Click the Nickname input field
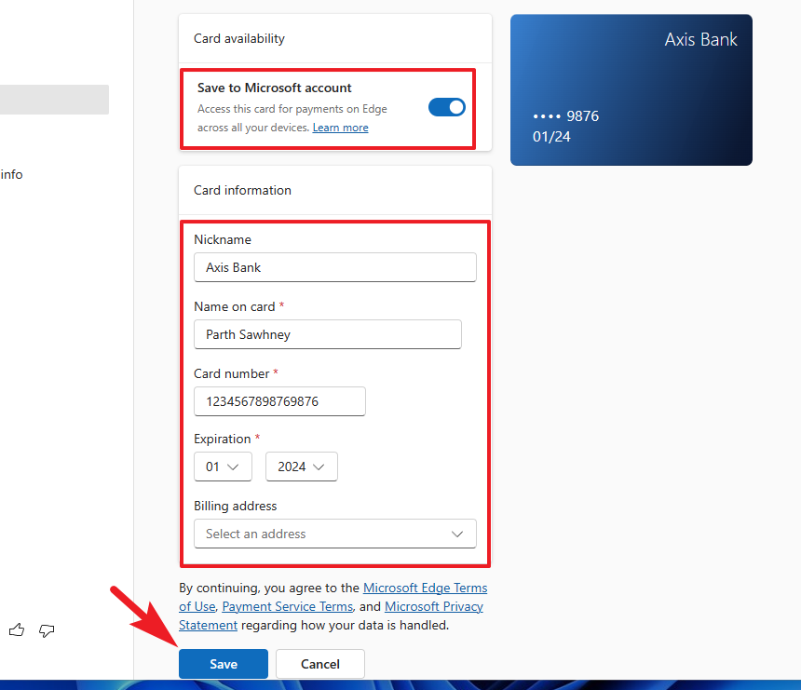Screen dimensions: 801x690 click(335, 267)
